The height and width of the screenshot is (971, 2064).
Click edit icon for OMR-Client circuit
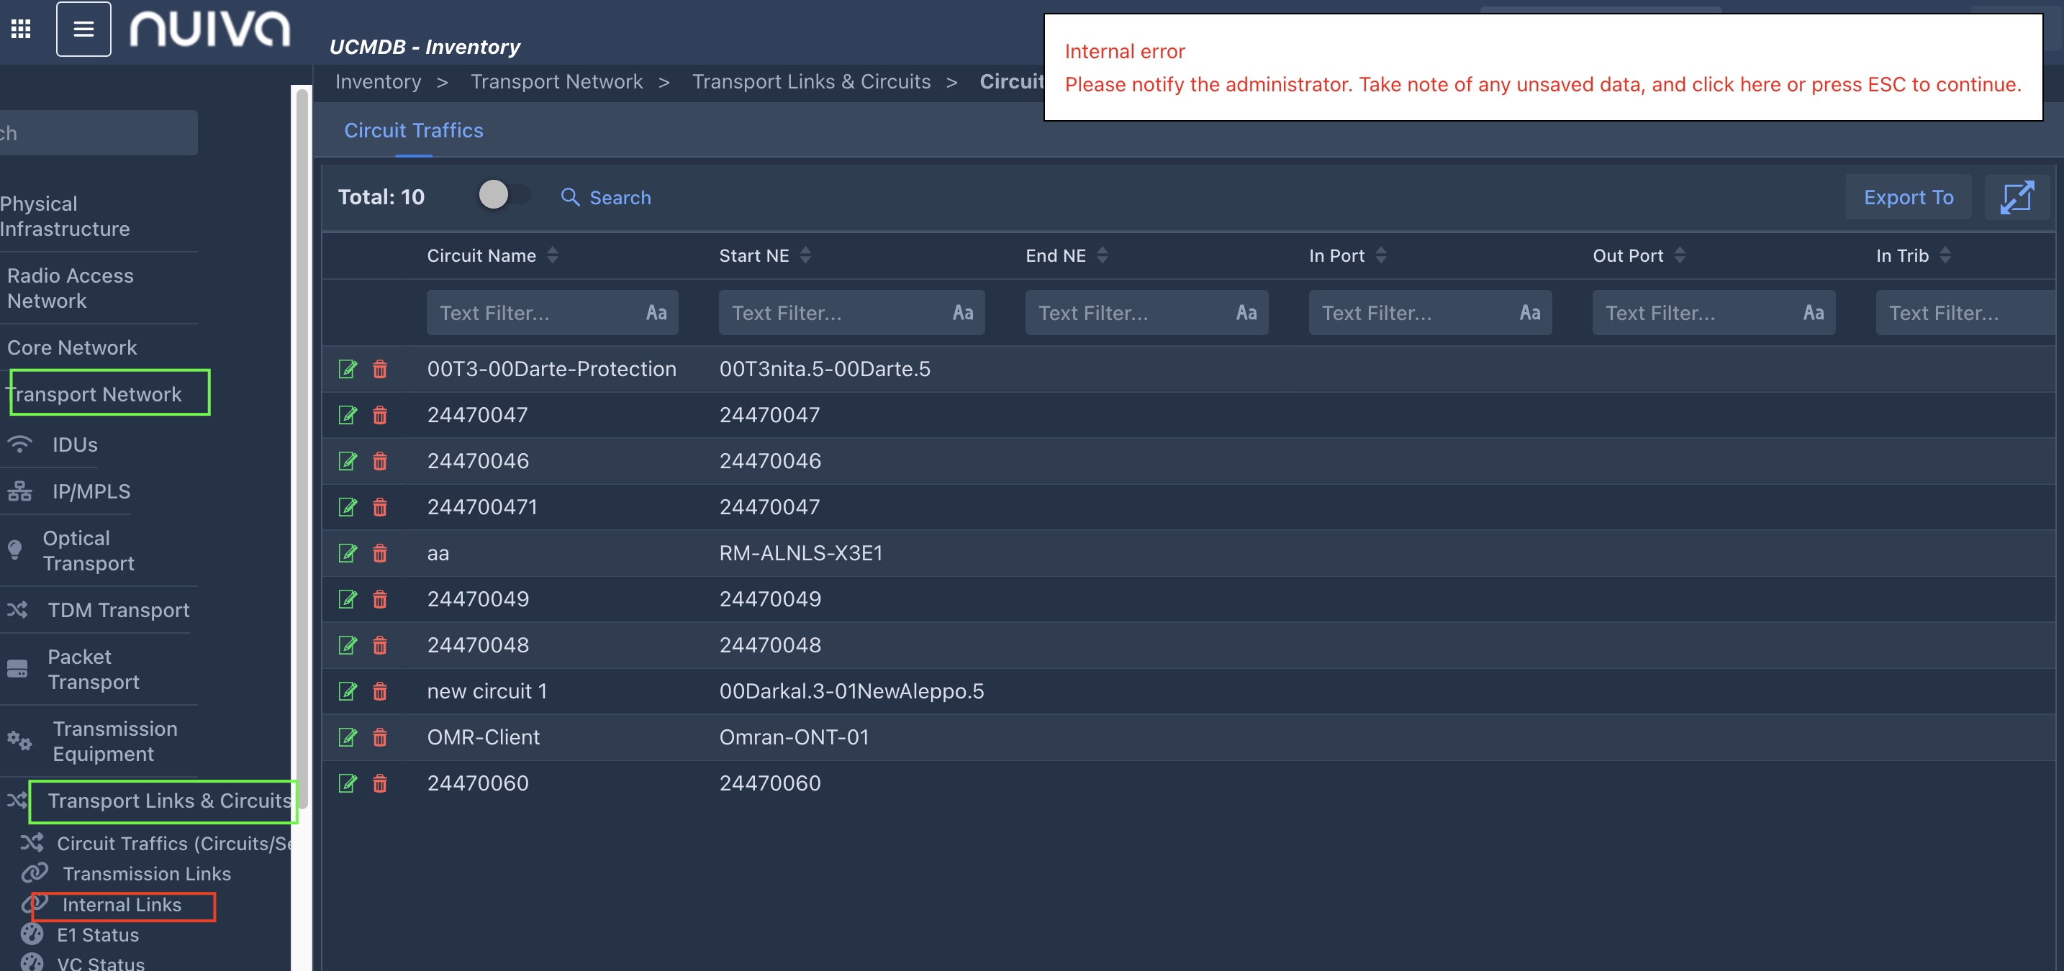(x=347, y=737)
